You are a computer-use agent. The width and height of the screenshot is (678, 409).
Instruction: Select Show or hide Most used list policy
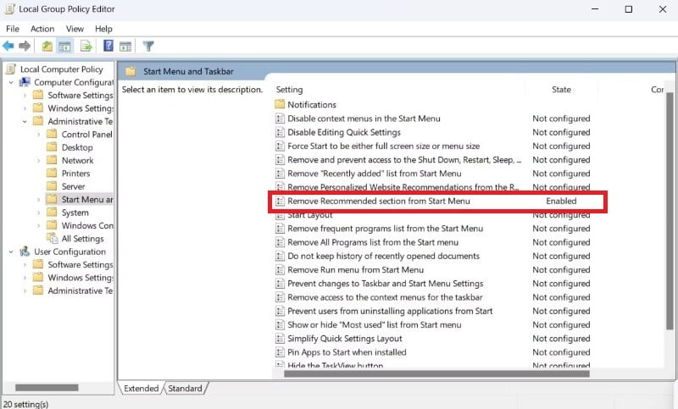coord(374,325)
